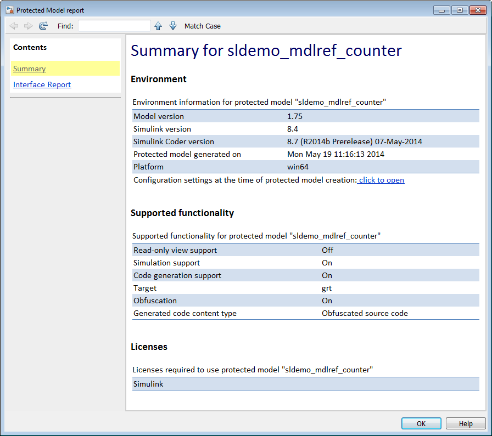Find previous match with up arrow
Image resolution: width=492 pixels, height=436 pixels.
(158, 26)
